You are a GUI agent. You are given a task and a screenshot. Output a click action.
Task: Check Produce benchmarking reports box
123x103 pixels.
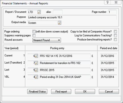pos(115,39)
